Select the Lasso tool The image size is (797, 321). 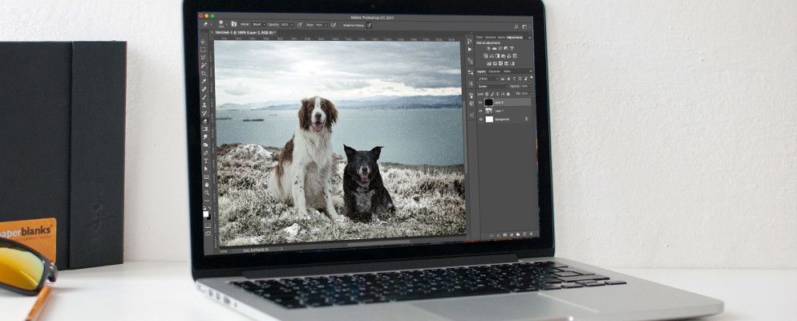(x=204, y=58)
